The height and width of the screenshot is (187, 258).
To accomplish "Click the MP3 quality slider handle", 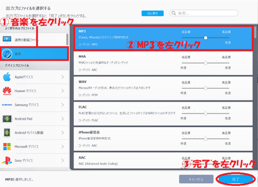I will 206,37.
